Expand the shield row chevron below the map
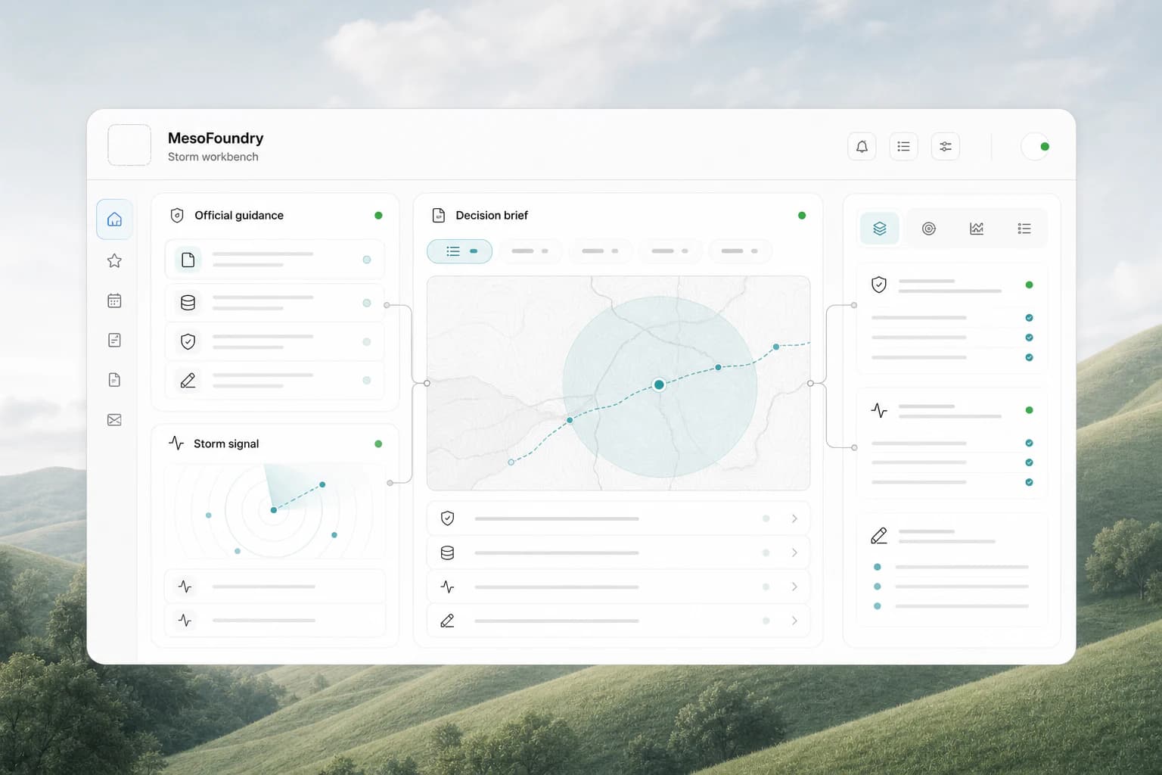Screen dimensions: 1162x775 tap(794, 518)
